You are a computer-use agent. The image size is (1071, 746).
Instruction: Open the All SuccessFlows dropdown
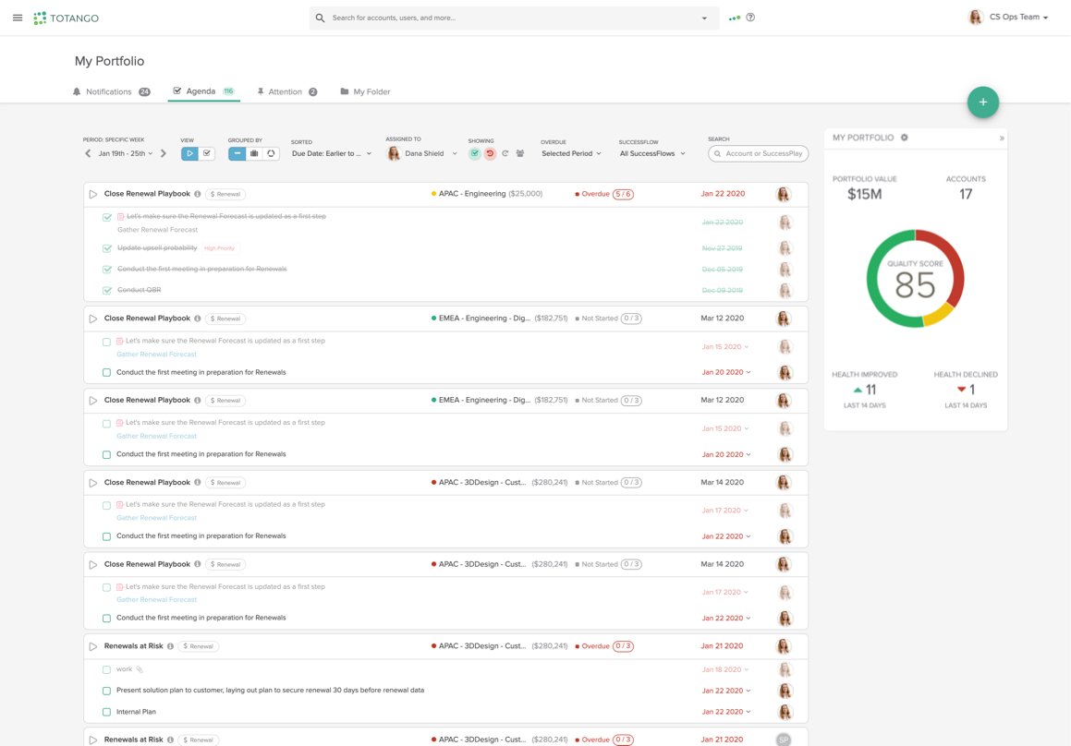pyautogui.click(x=651, y=153)
